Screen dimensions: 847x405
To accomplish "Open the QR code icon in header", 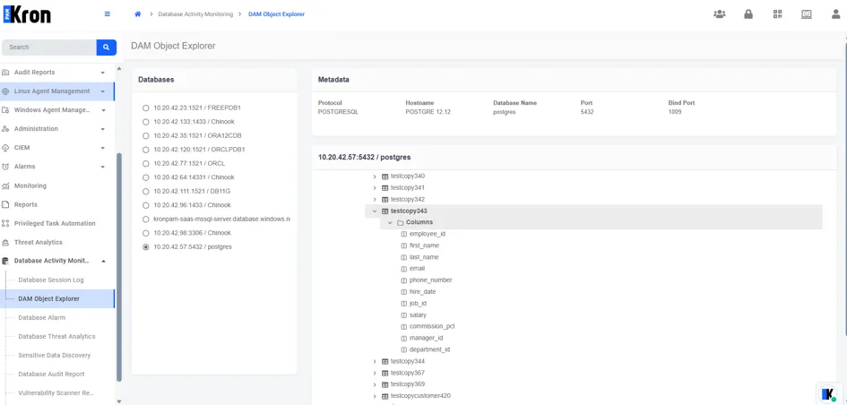I will click(x=777, y=14).
